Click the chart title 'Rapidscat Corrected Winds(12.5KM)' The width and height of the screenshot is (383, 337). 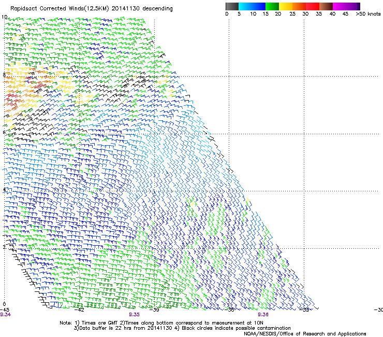click(60, 9)
